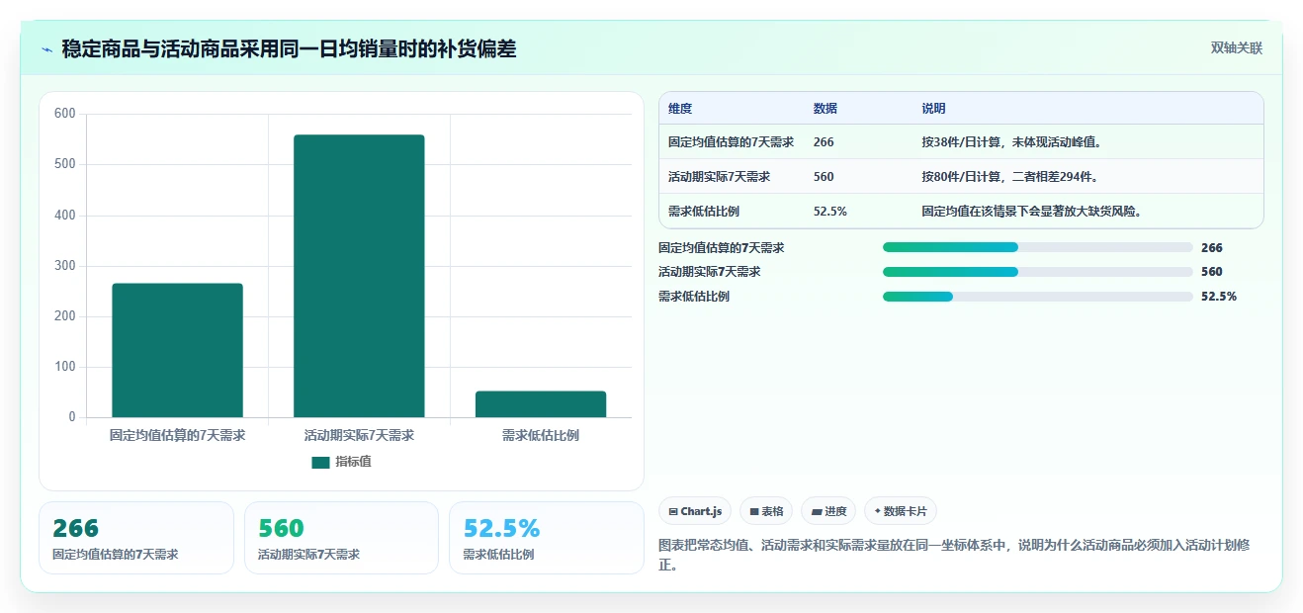
Task: Click the 活动期实际7天需求 progress bar
Action: (1038, 272)
